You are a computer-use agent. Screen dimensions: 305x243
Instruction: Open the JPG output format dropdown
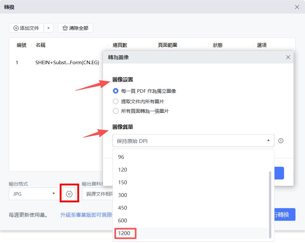point(34,193)
